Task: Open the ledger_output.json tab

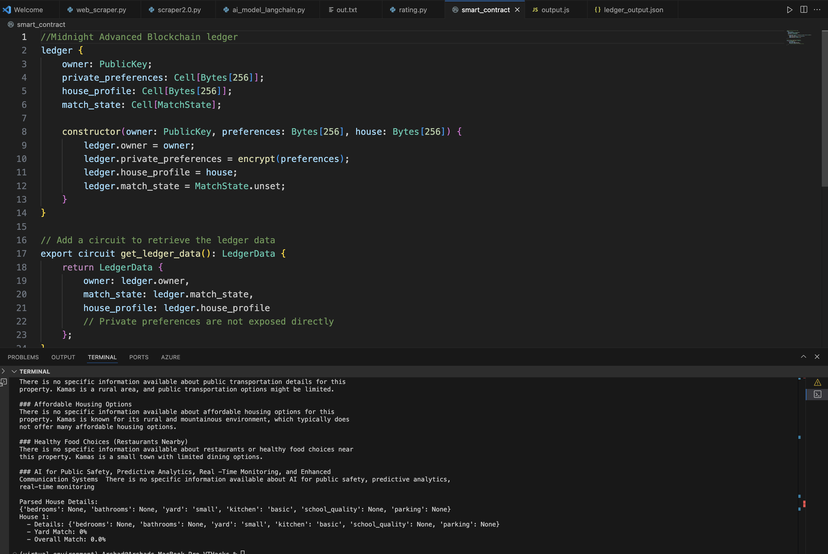Action: 633,10
